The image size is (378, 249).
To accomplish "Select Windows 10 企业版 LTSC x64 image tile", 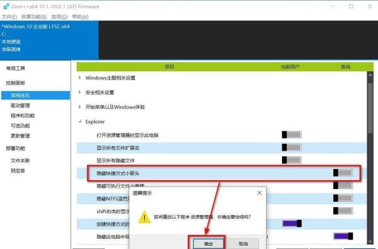I will coord(49,40).
